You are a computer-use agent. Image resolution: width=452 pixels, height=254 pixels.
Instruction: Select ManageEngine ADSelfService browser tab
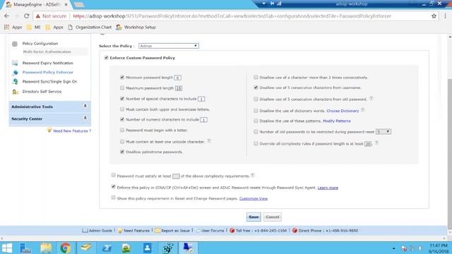(37, 5)
